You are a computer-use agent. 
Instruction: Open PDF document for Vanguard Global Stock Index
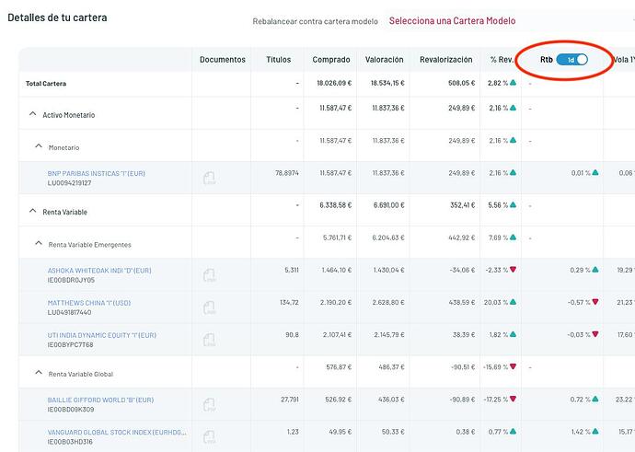click(x=209, y=437)
